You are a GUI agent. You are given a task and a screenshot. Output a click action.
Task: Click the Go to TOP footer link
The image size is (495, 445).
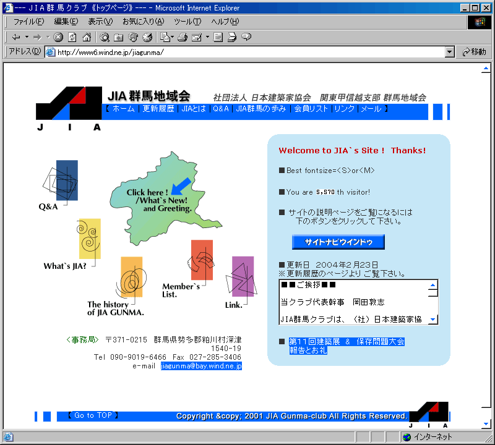[93, 415]
